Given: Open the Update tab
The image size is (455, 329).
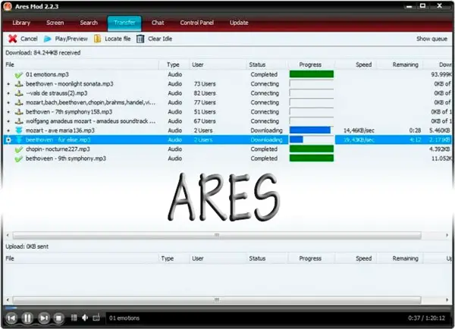Looking at the screenshot, I should (239, 23).
